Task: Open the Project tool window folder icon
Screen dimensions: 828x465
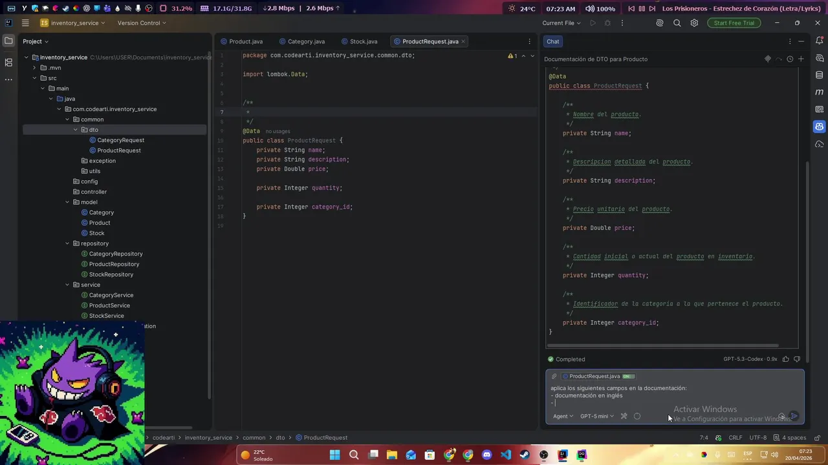Action: (8, 41)
